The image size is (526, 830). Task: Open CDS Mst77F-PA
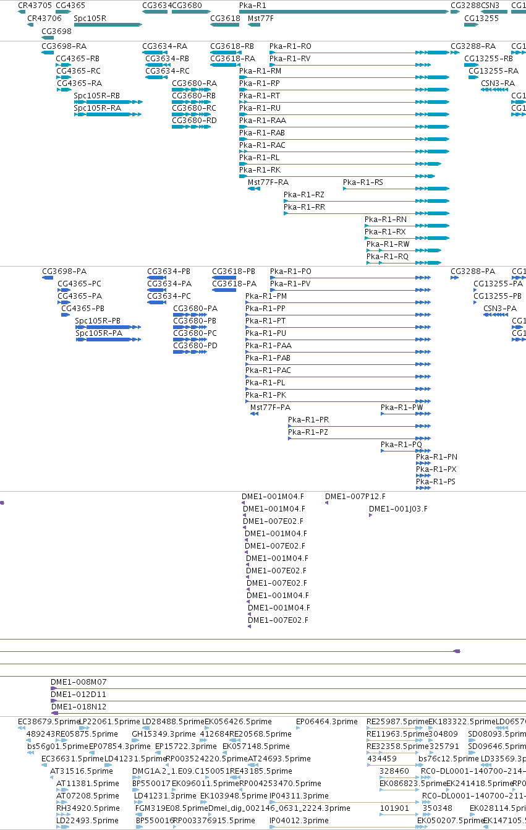click(270, 407)
